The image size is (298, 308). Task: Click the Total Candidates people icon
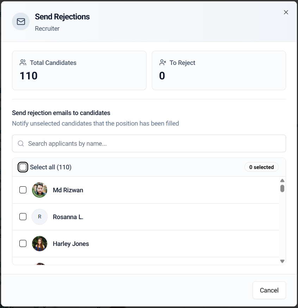click(x=23, y=62)
